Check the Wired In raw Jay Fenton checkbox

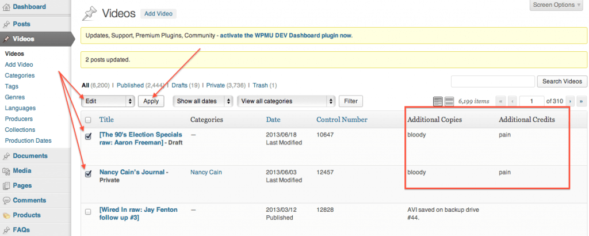[88, 212]
